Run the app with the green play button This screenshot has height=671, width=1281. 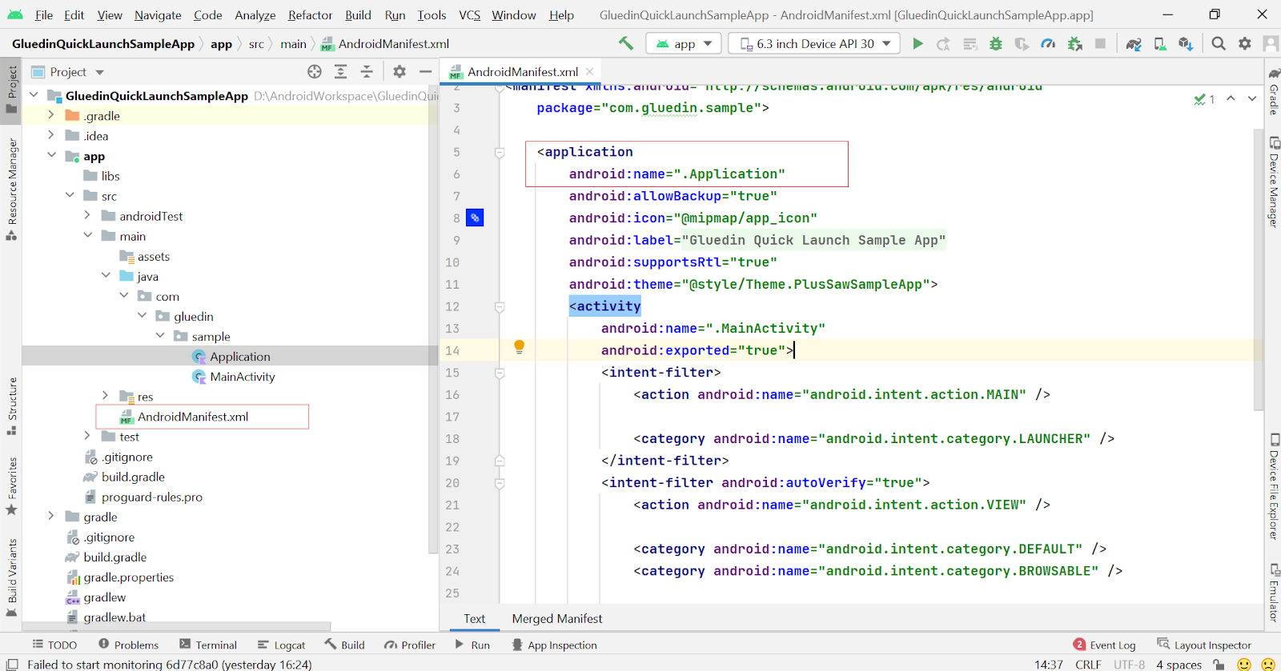point(918,44)
